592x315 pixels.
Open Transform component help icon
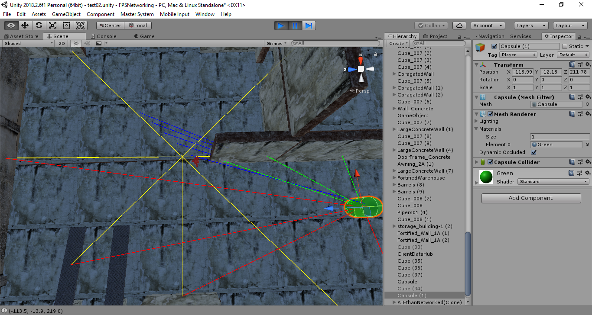572,64
